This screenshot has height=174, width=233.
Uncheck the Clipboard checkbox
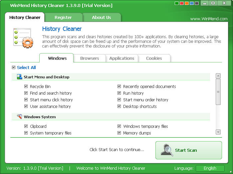pyautogui.click(x=26, y=126)
